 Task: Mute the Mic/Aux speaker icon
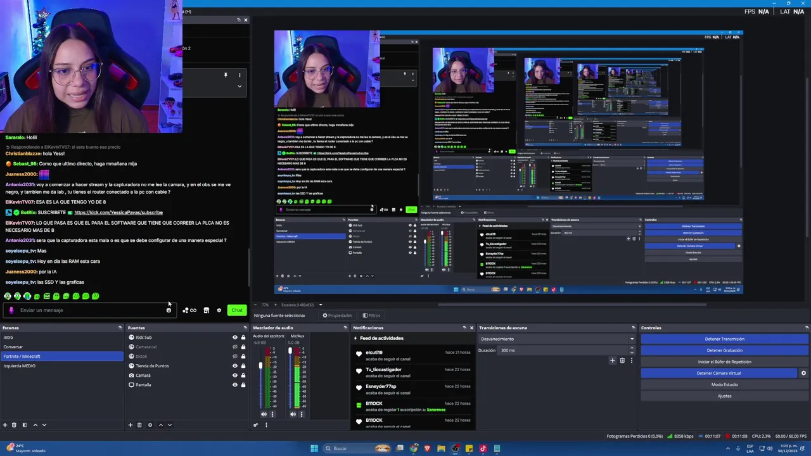click(x=293, y=414)
